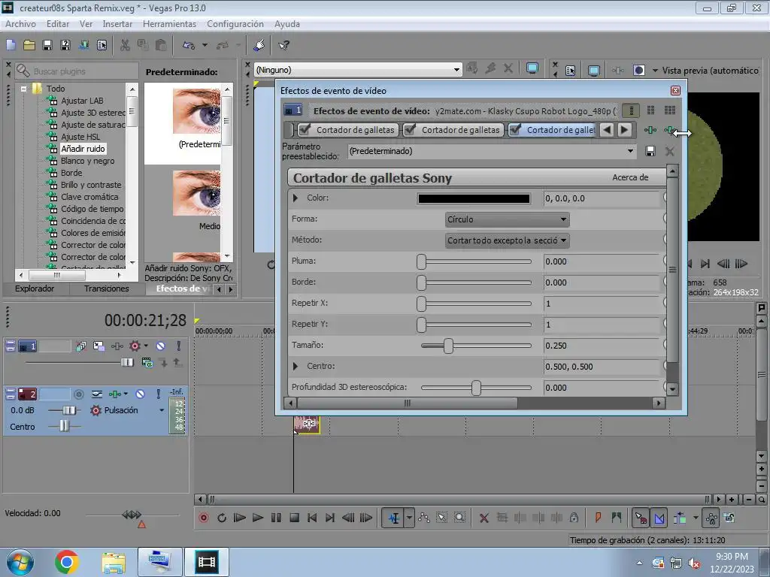Image resolution: width=770 pixels, height=577 pixels.
Task: Uncheck the second Cortador de galletas effect
Action: (410, 129)
